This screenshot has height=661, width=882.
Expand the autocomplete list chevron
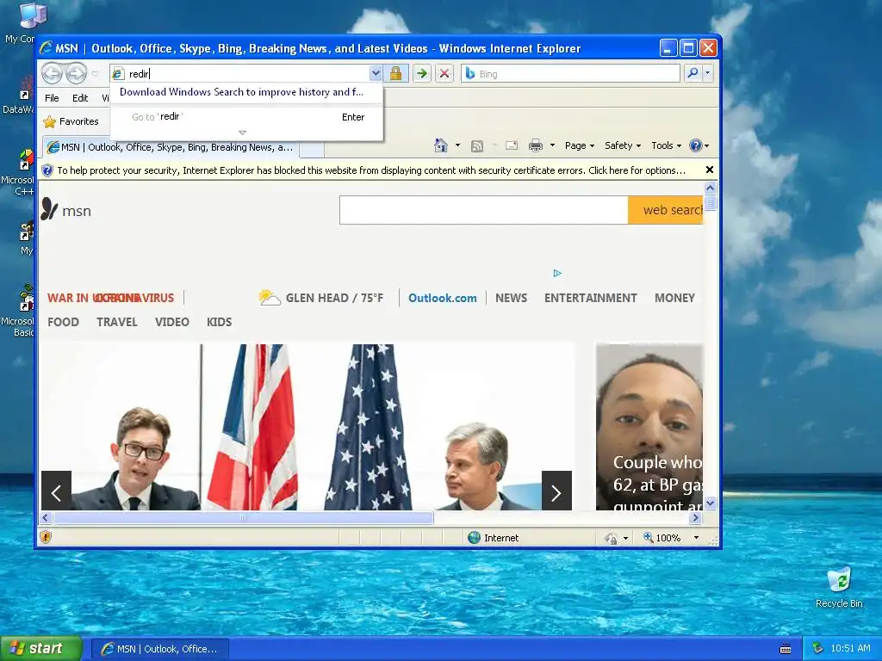click(x=242, y=133)
